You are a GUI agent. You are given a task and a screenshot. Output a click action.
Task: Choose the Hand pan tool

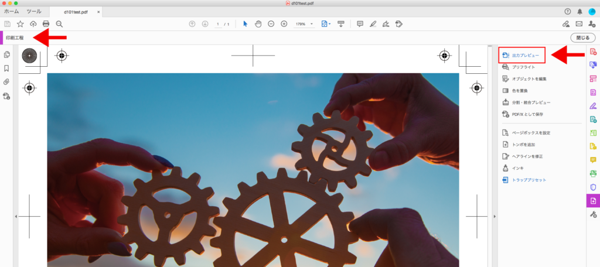click(258, 24)
